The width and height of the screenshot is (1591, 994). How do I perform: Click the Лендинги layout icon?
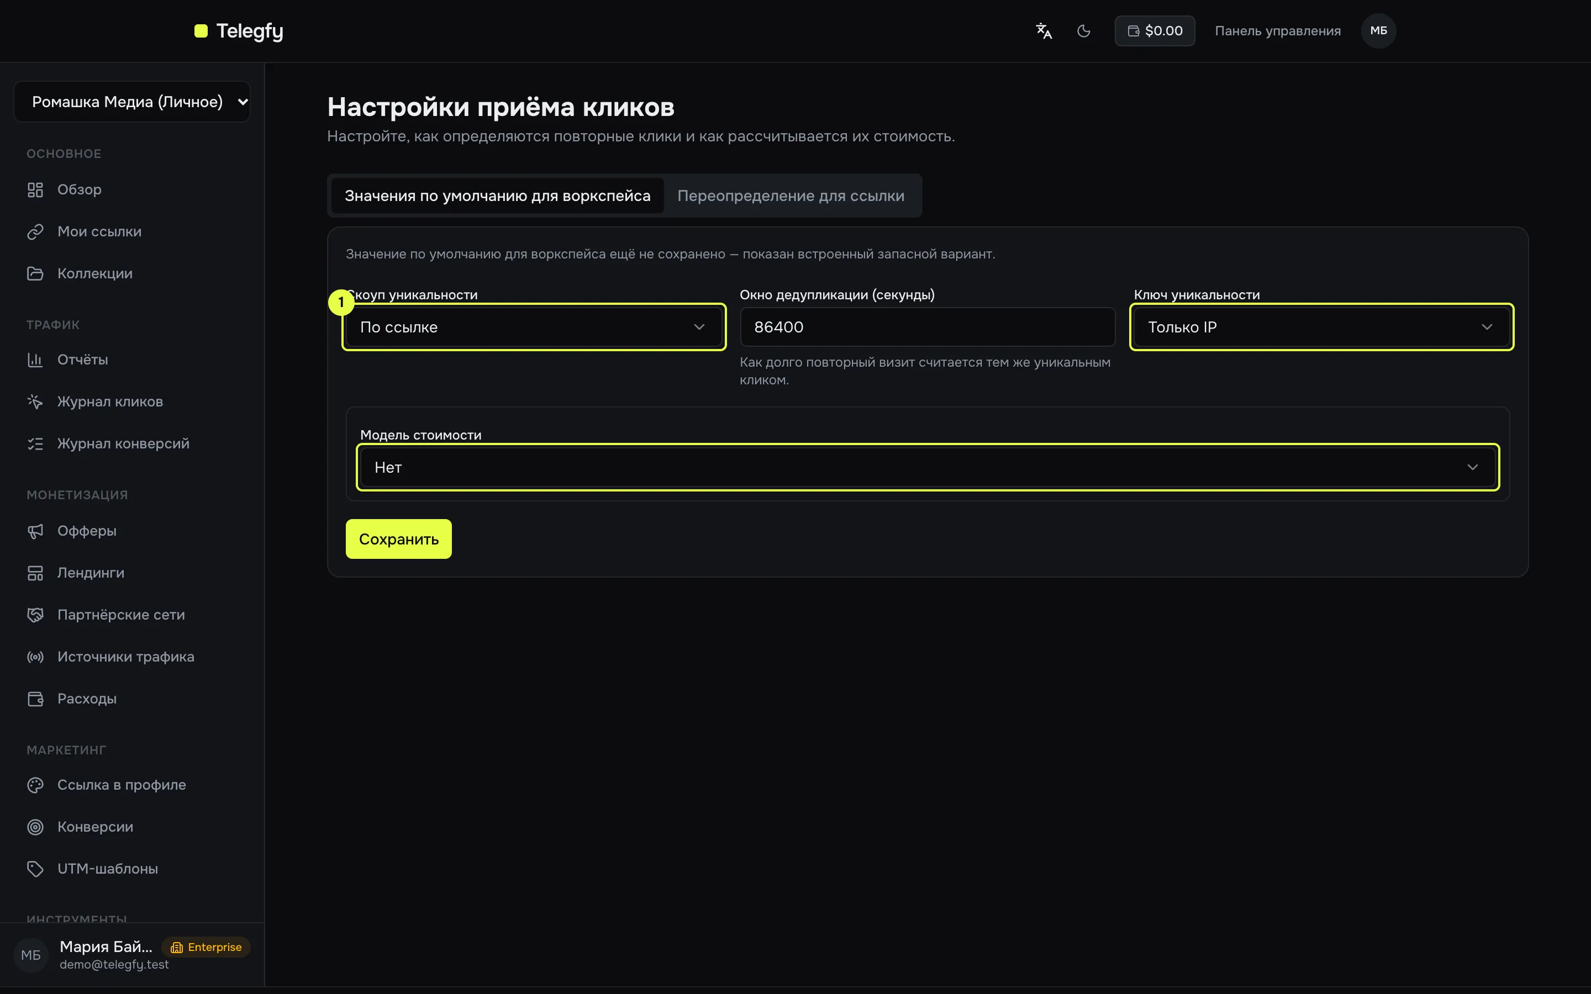click(x=35, y=573)
